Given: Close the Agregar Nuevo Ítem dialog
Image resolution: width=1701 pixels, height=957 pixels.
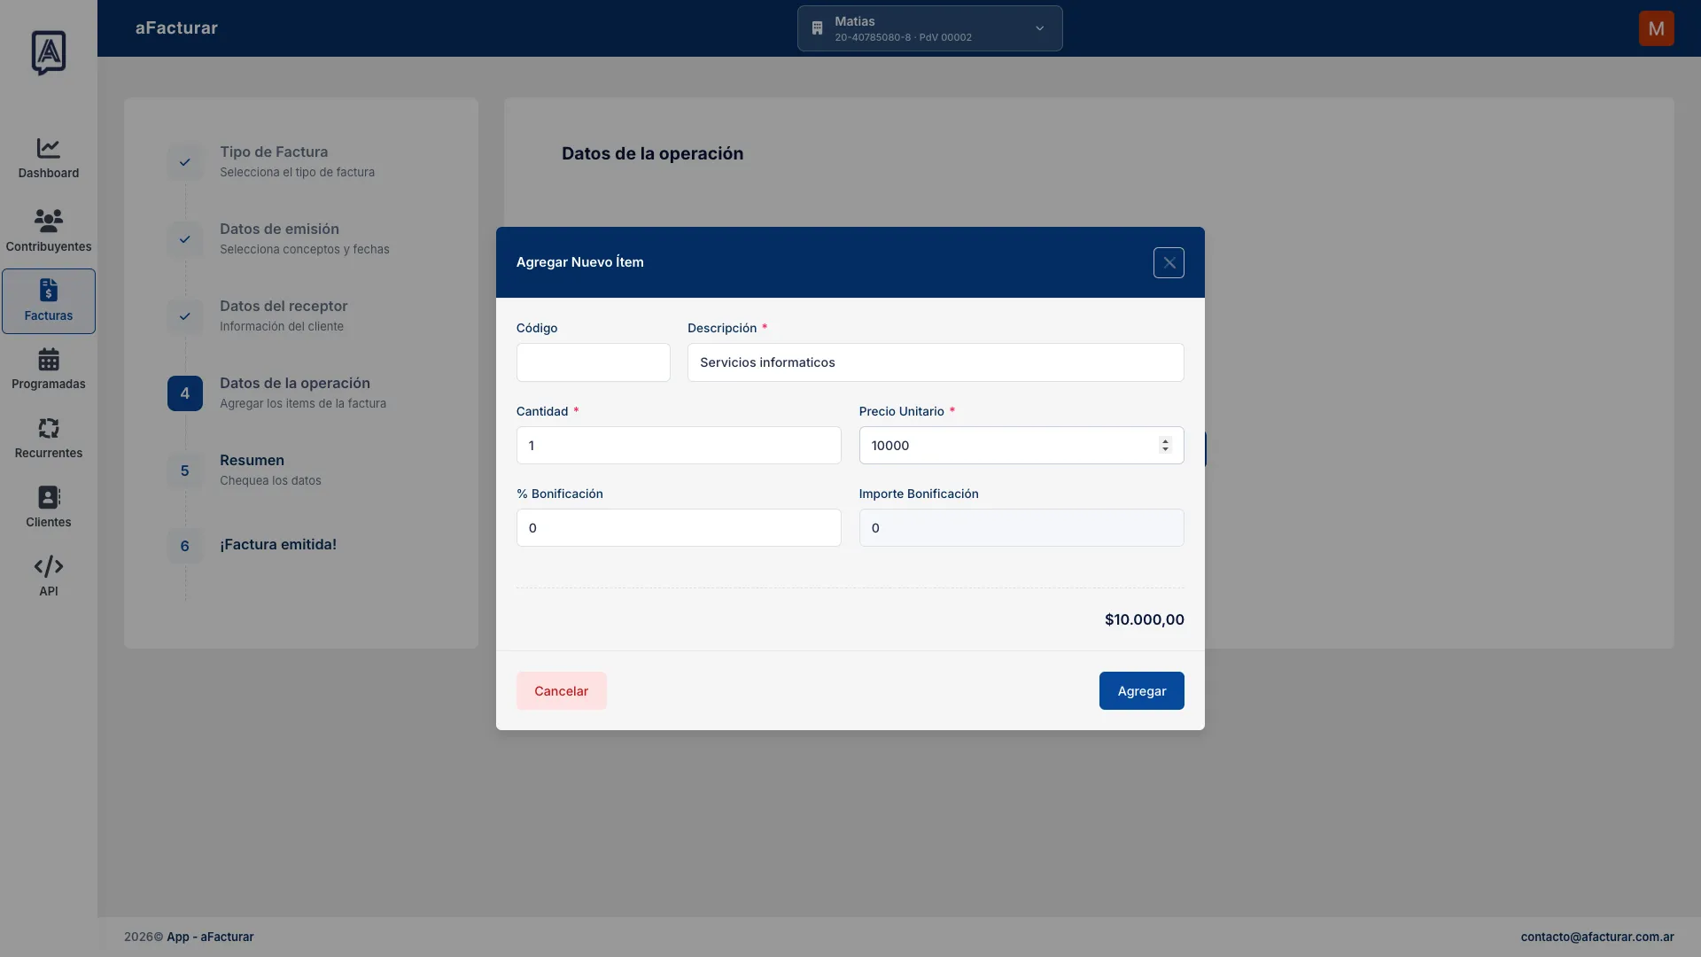Looking at the screenshot, I should click(1169, 262).
